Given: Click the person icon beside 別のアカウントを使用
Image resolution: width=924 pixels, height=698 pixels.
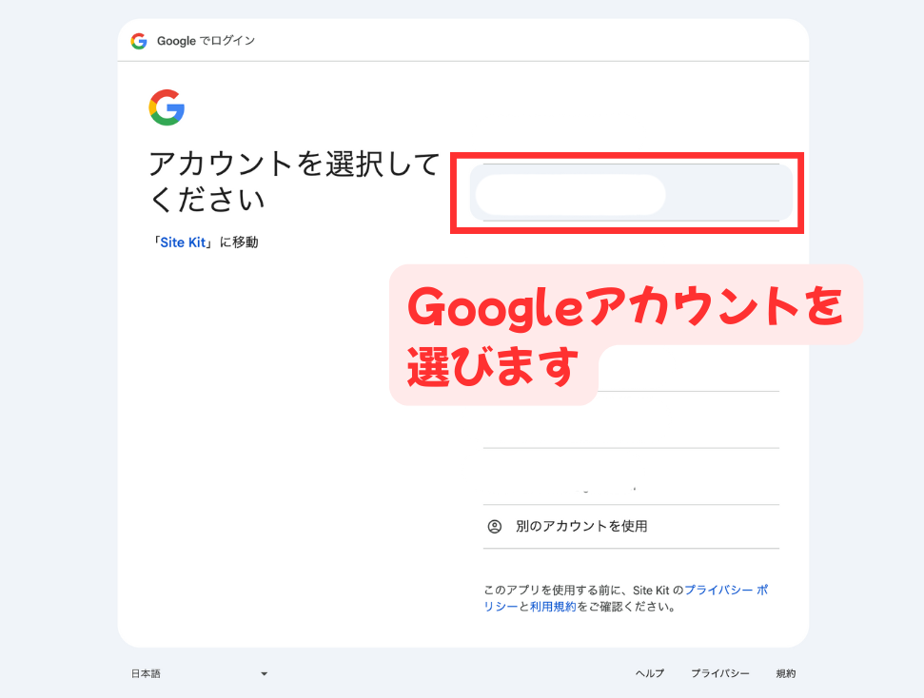Looking at the screenshot, I should click(x=494, y=526).
